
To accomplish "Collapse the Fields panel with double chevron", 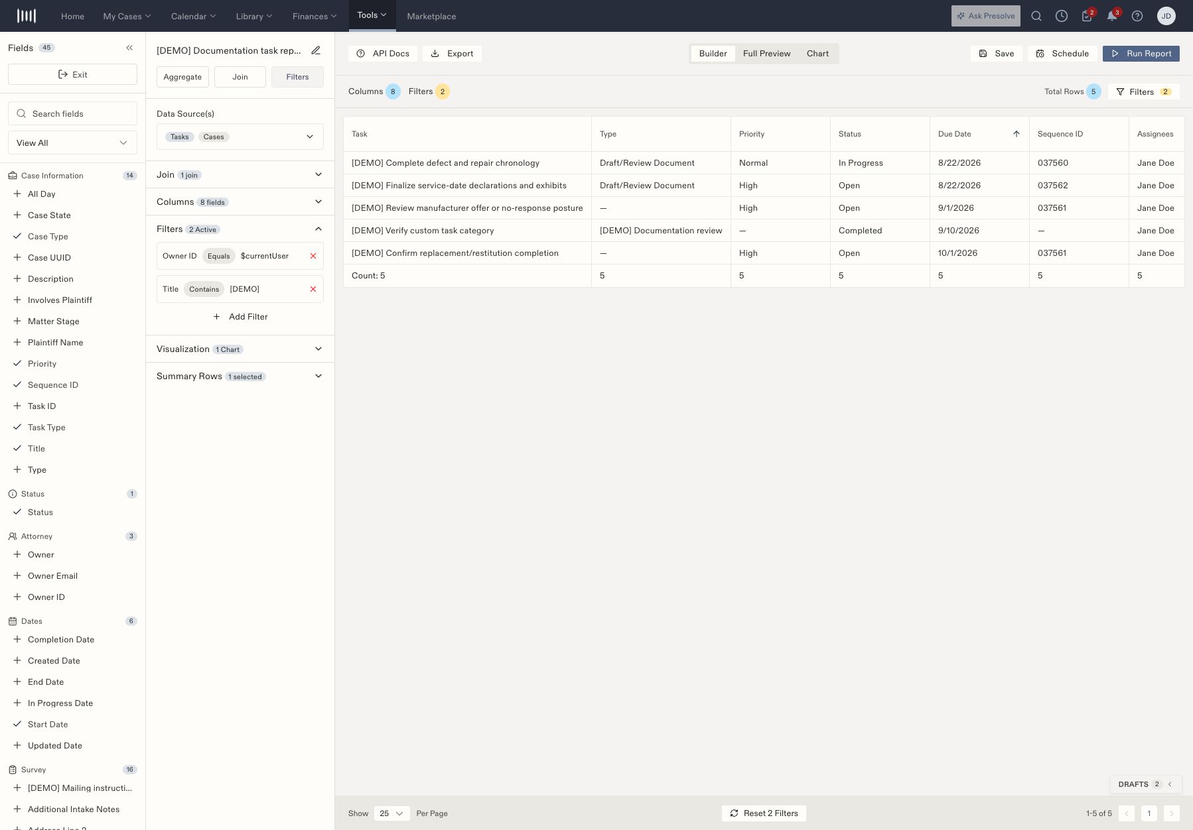I will pyautogui.click(x=129, y=48).
